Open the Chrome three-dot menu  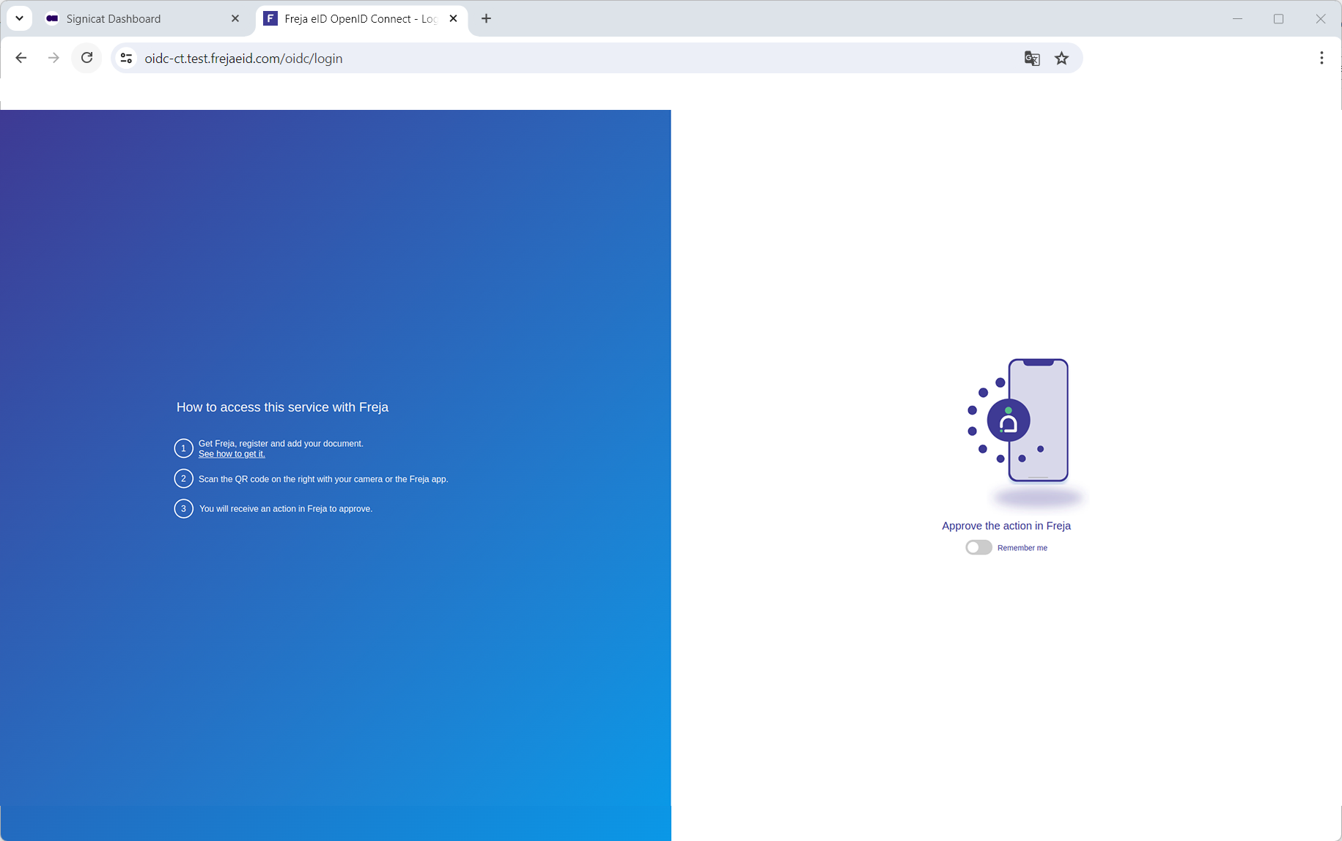click(x=1321, y=58)
